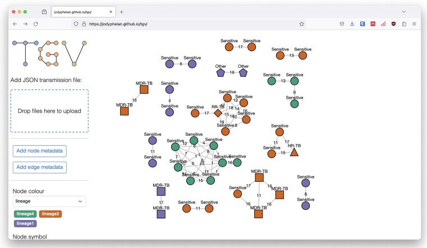427x248 pixels.
Task: Open the extensions puzzle-piece icon
Action: (404, 24)
